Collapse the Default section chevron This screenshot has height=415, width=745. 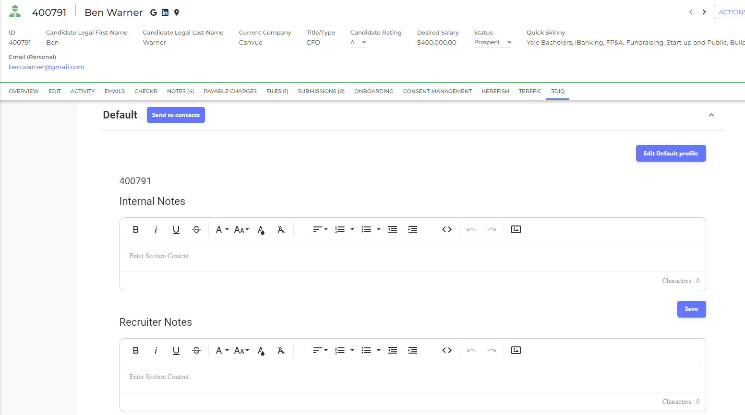click(711, 115)
